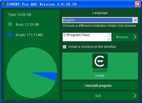Toggle Install a shortcut on the desktop checkbox
Image resolution: width=142 pixels, height=103 pixels.
(64, 47)
